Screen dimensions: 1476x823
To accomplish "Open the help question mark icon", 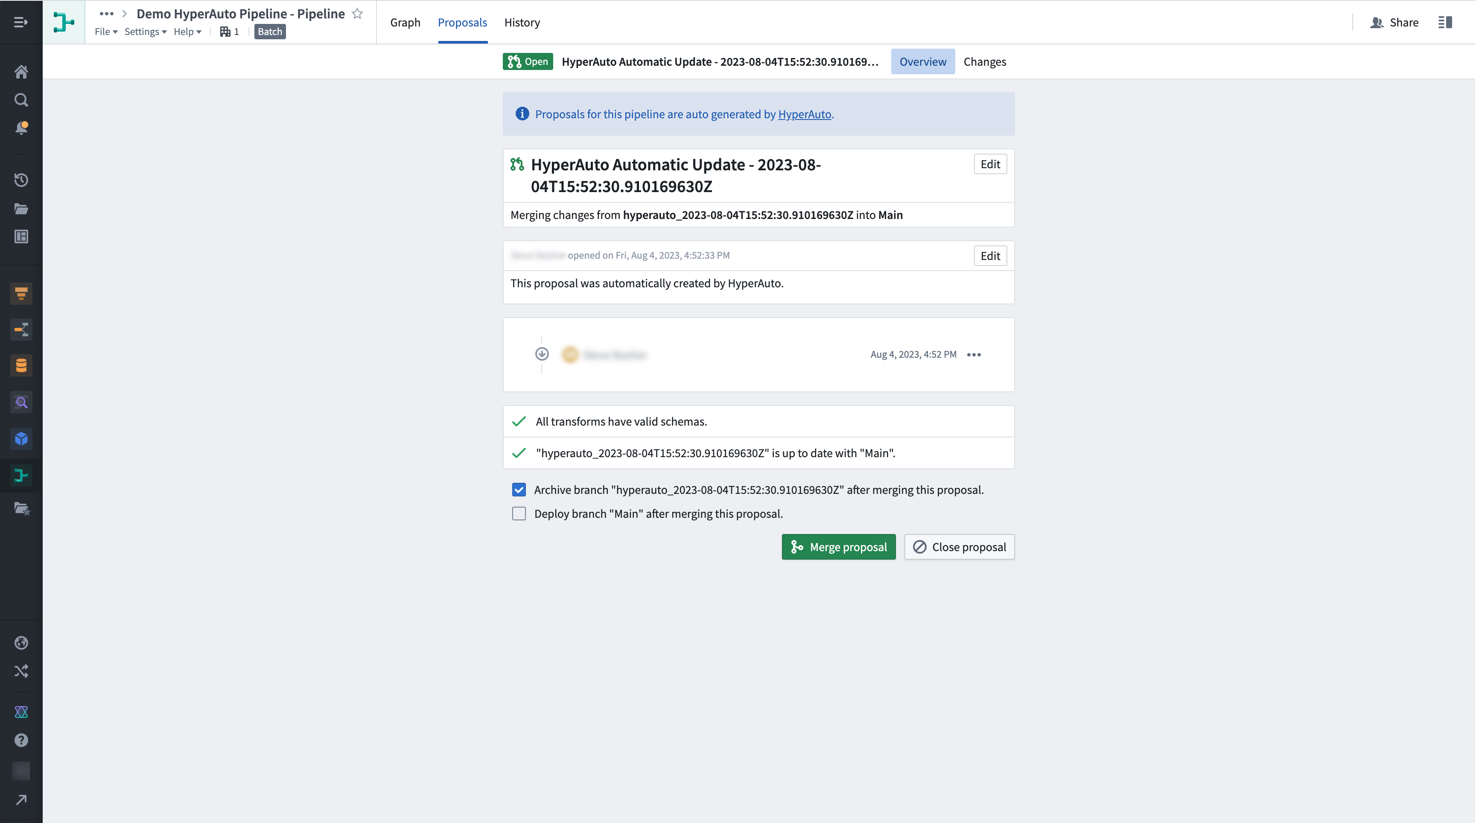I will click(21, 741).
